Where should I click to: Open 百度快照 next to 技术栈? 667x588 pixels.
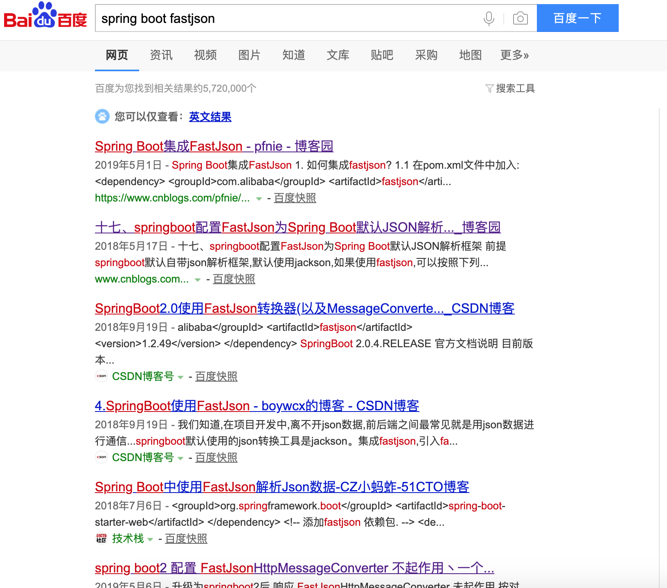tap(186, 539)
